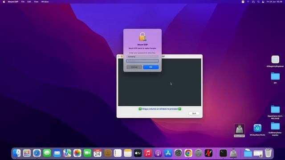Open Messages from the Dock

[47, 153]
